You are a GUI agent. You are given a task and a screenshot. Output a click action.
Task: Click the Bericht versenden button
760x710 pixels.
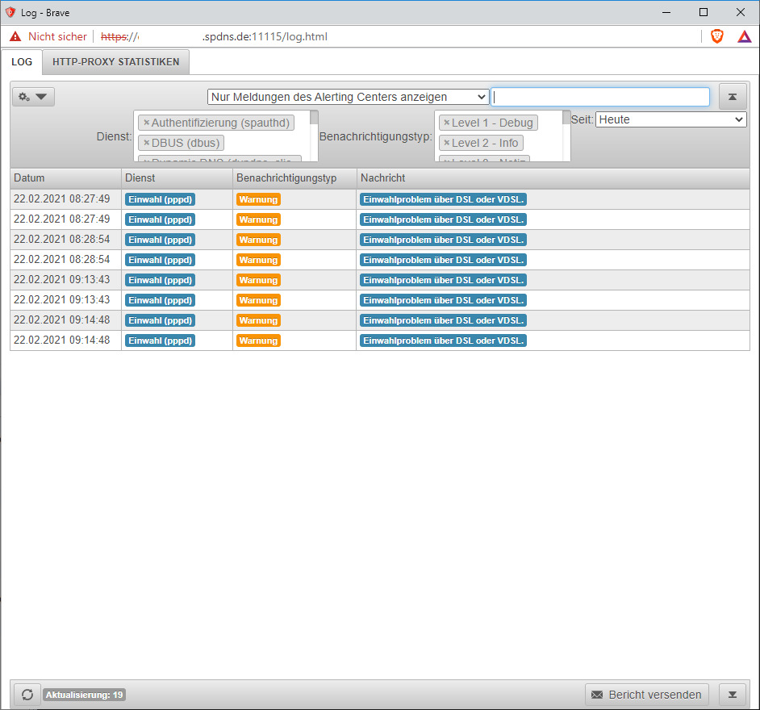[x=646, y=695]
